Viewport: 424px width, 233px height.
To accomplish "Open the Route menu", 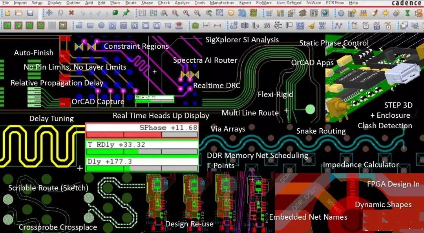I will pos(131,3).
